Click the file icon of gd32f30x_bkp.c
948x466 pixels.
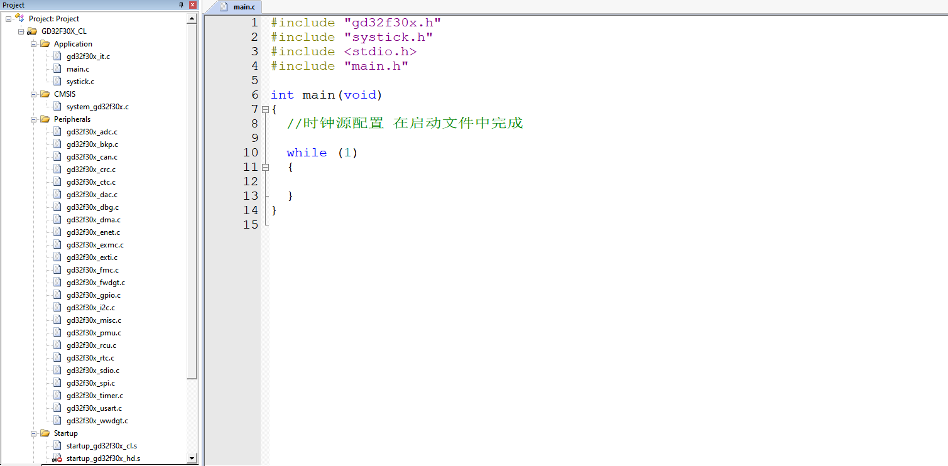click(x=57, y=144)
